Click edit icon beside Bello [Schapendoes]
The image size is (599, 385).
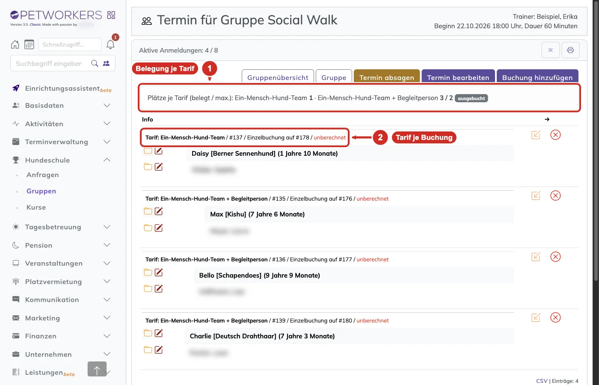click(x=159, y=272)
